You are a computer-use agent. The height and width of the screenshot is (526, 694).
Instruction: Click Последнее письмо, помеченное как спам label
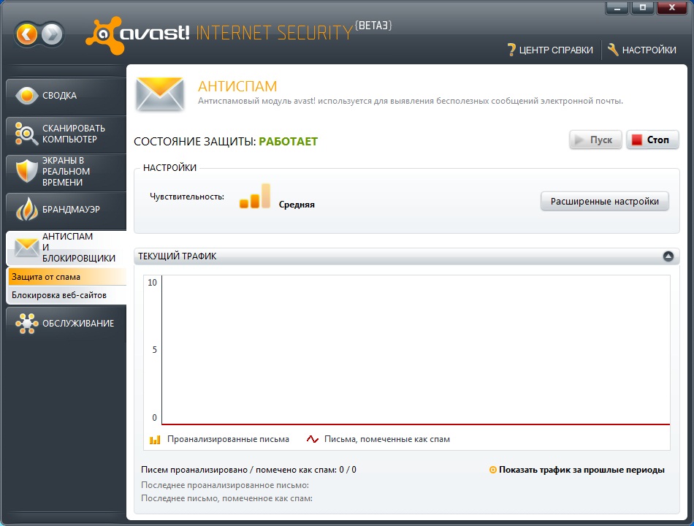pyautogui.click(x=226, y=498)
